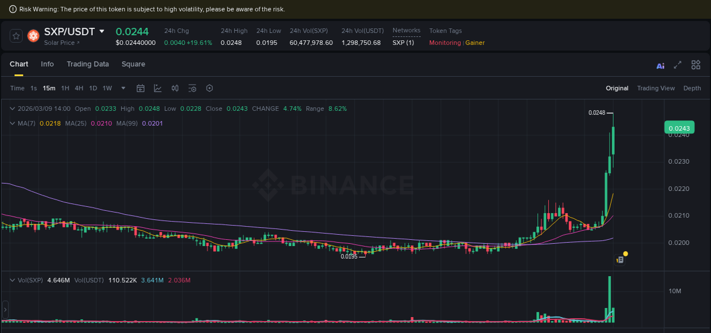Open technical indicators via the candlestick icon

click(175, 88)
